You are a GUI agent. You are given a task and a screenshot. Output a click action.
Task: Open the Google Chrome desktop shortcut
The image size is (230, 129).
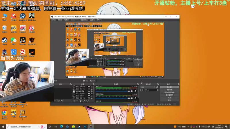click(5, 114)
